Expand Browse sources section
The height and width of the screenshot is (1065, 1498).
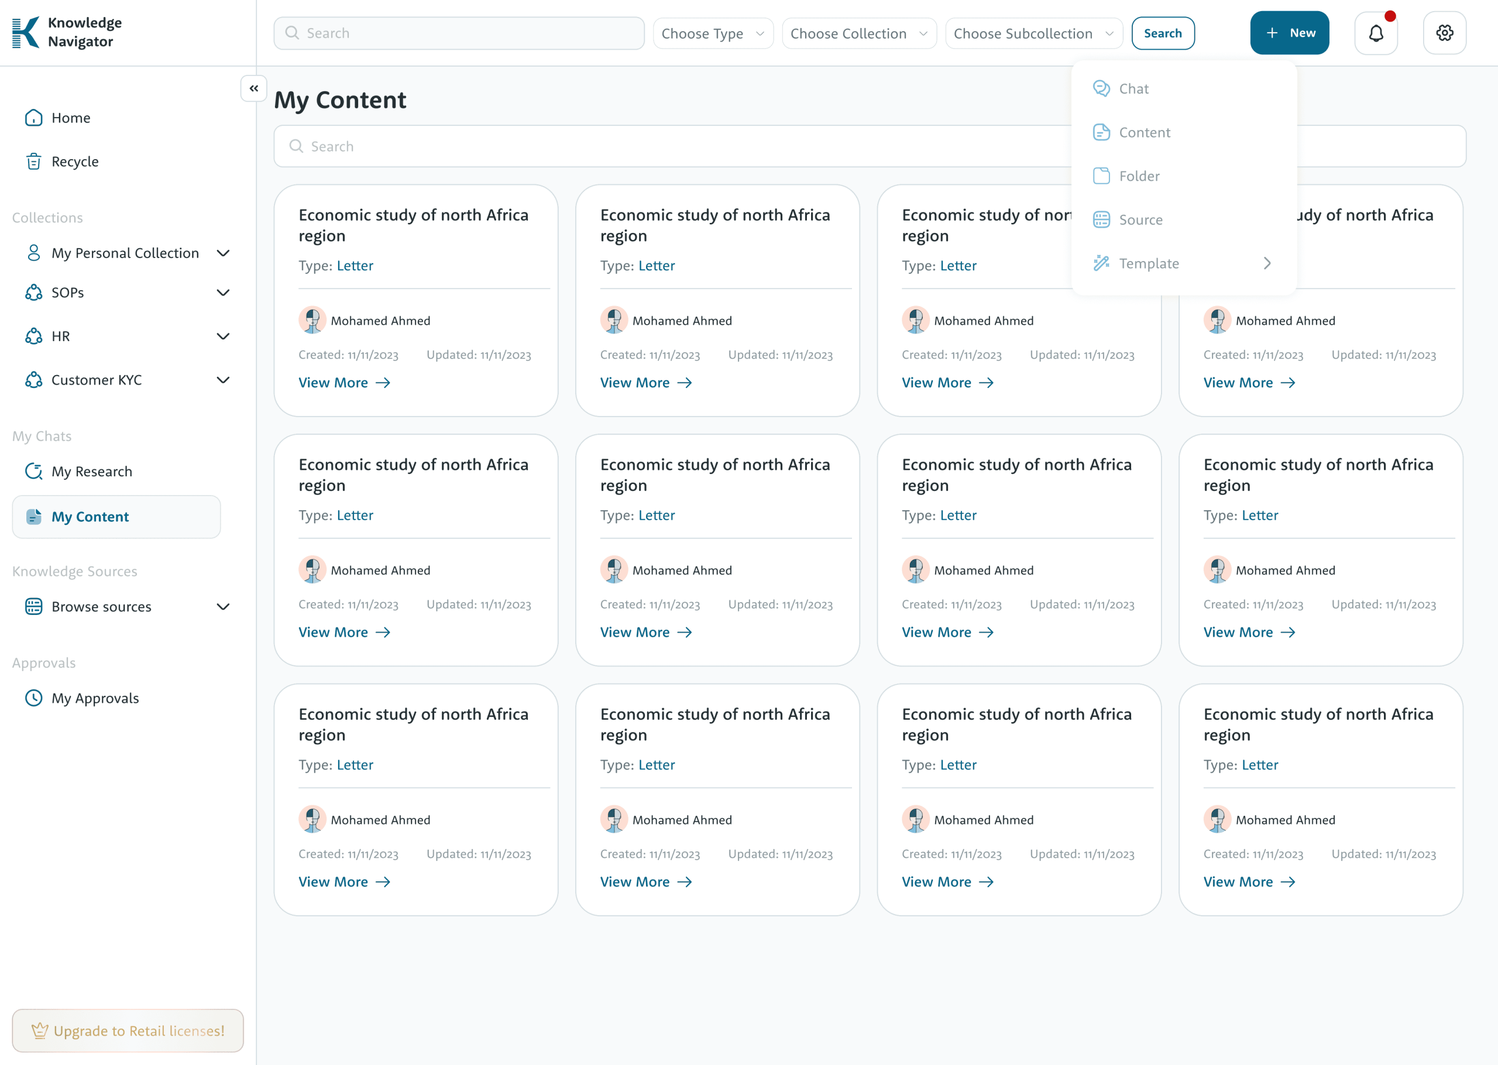pos(223,607)
